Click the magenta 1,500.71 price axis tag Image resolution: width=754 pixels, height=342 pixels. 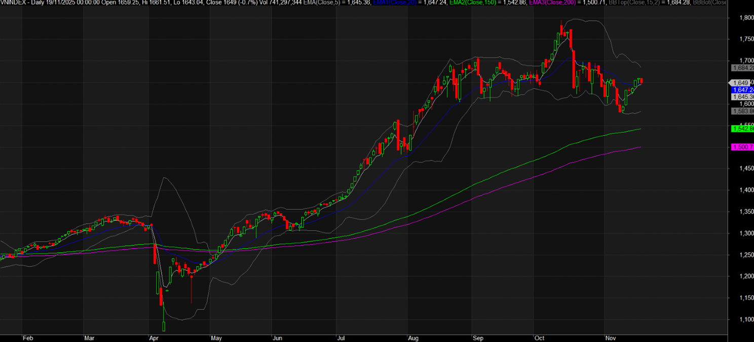pyautogui.click(x=742, y=147)
